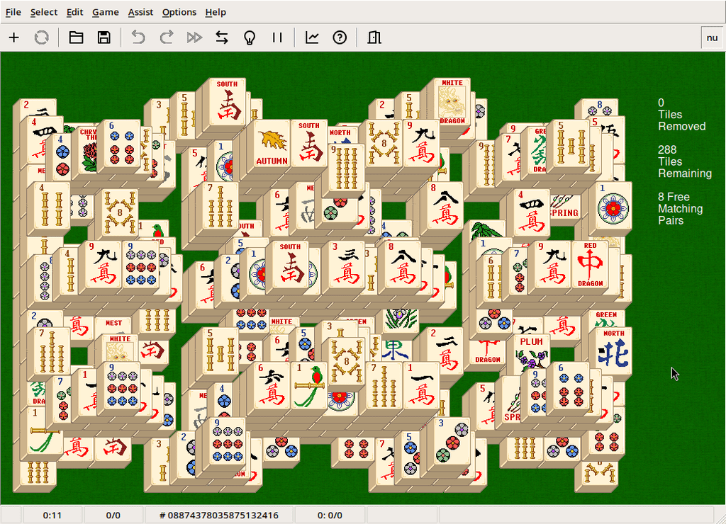Click the '0: 0/0' status entry
The width and height of the screenshot is (726, 524).
[330, 515]
